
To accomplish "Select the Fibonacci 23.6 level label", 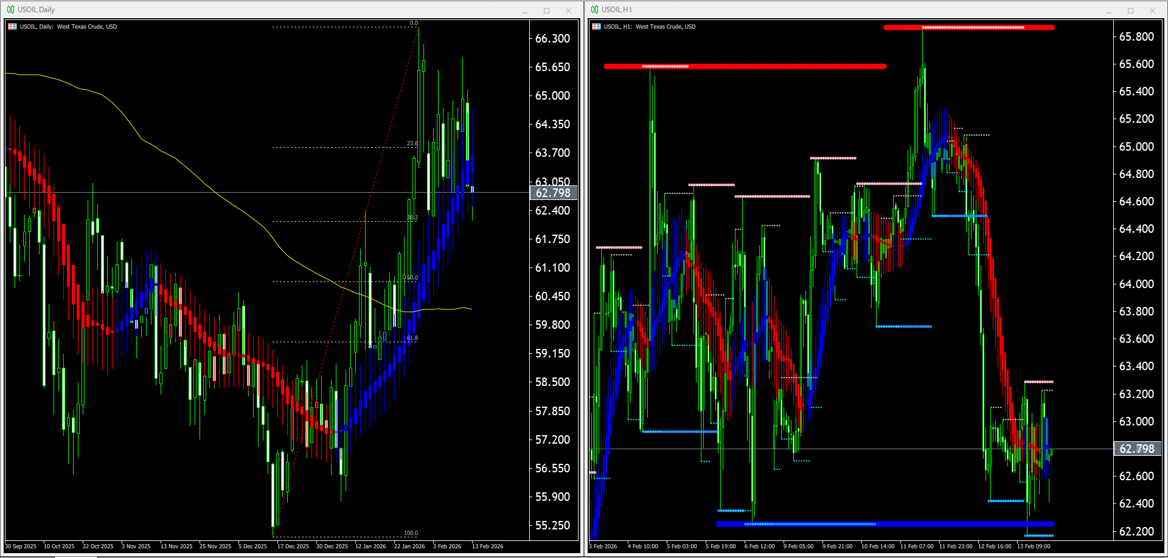I will coord(412,143).
